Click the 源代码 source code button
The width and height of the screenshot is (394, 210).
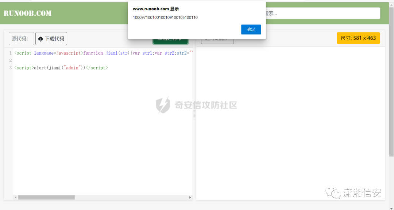(x=21, y=38)
